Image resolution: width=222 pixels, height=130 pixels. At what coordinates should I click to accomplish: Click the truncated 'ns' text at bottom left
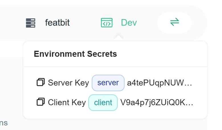coord(4,123)
